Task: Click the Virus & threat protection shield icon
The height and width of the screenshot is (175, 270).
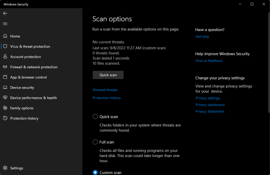Action: [5, 46]
